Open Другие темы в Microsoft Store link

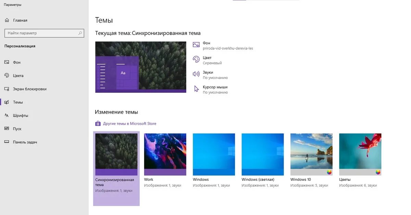129,124
